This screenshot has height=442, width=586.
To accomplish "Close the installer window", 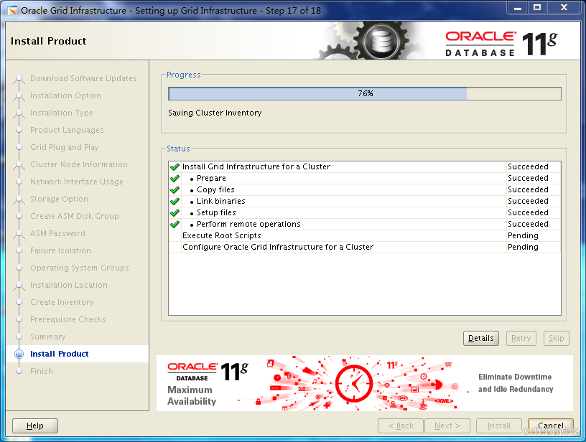I will point(564,8).
